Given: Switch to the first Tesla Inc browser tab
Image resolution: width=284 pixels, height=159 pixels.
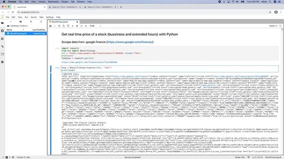Looking at the screenshot, I should tap(65, 7).
